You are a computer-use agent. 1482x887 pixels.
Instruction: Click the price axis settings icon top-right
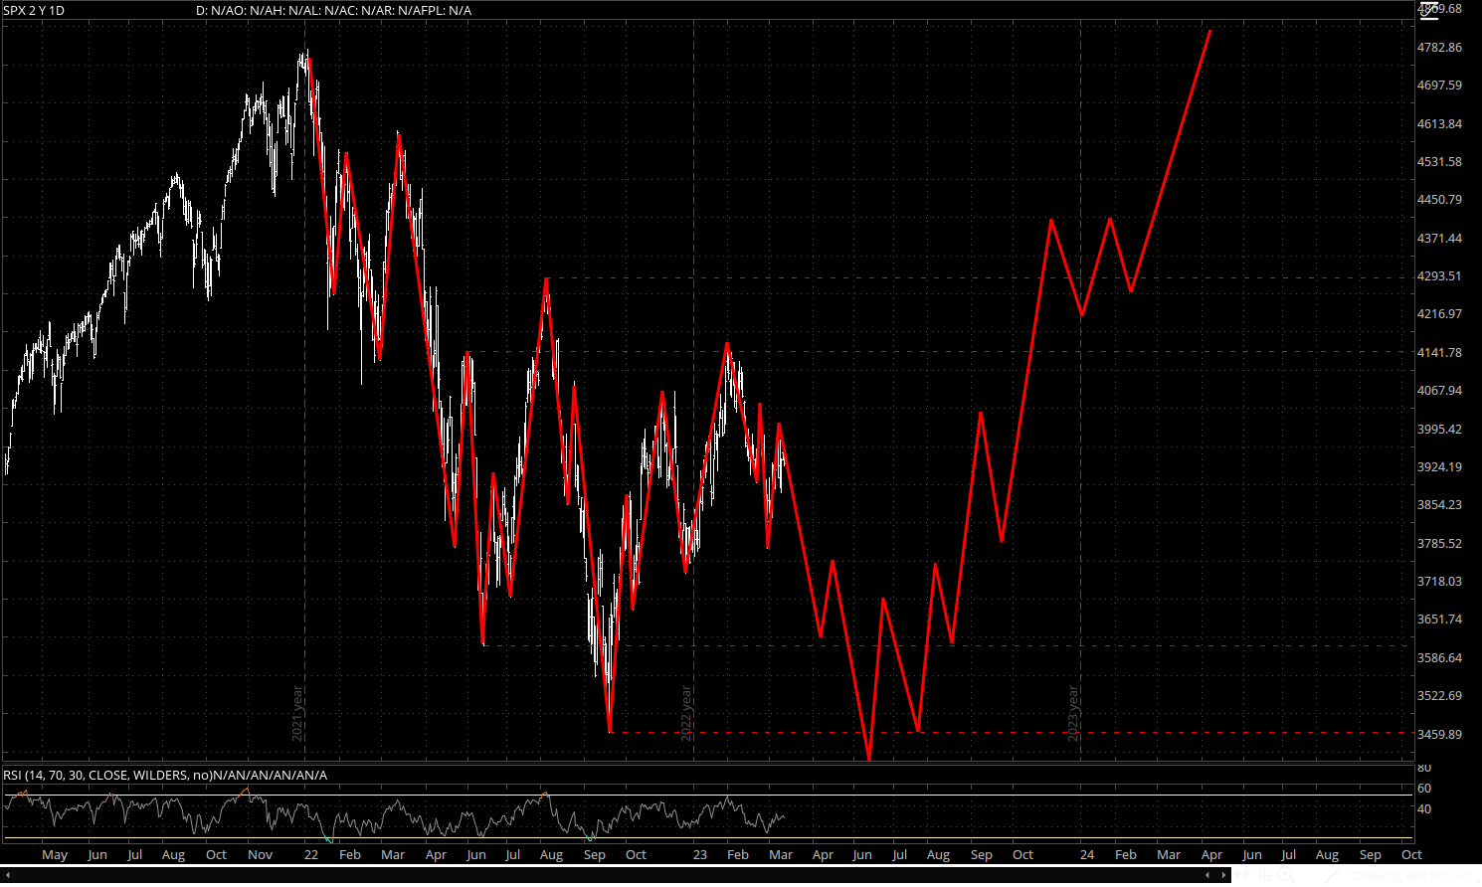[1429, 10]
